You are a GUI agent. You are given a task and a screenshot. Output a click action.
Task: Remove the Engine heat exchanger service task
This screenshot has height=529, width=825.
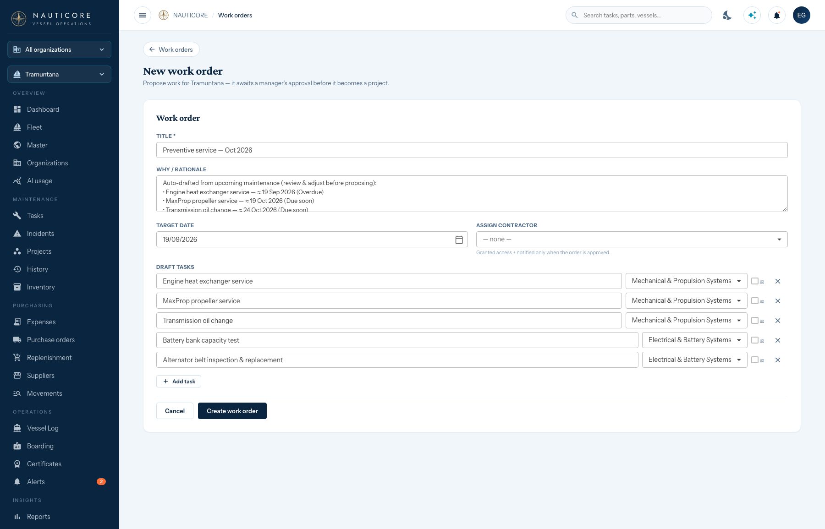coord(778,281)
